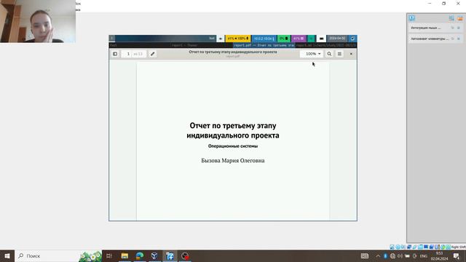Image resolution: width=466 pixels, height=262 pixels.
Task: Open the VirtualBox manager taskbar icon
Action: click(x=154, y=255)
